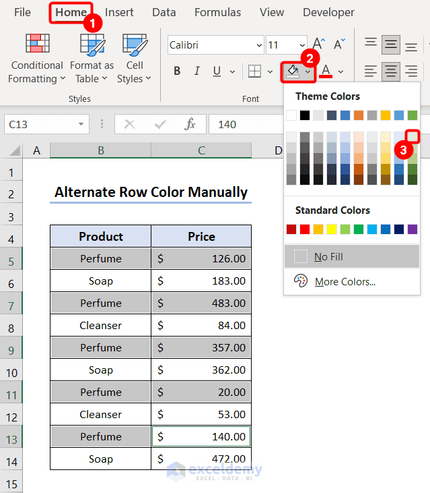Expand the Borders dropdown arrow
This screenshot has height=493, width=430.
270,71
